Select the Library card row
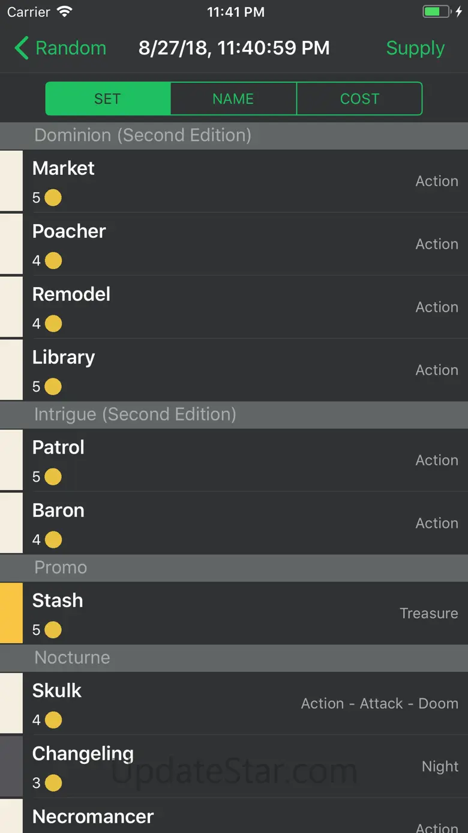This screenshot has width=468, height=833. click(240, 370)
